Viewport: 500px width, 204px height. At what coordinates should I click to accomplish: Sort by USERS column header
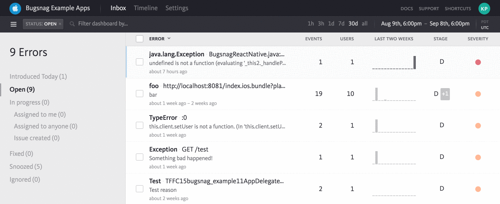[x=347, y=39]
